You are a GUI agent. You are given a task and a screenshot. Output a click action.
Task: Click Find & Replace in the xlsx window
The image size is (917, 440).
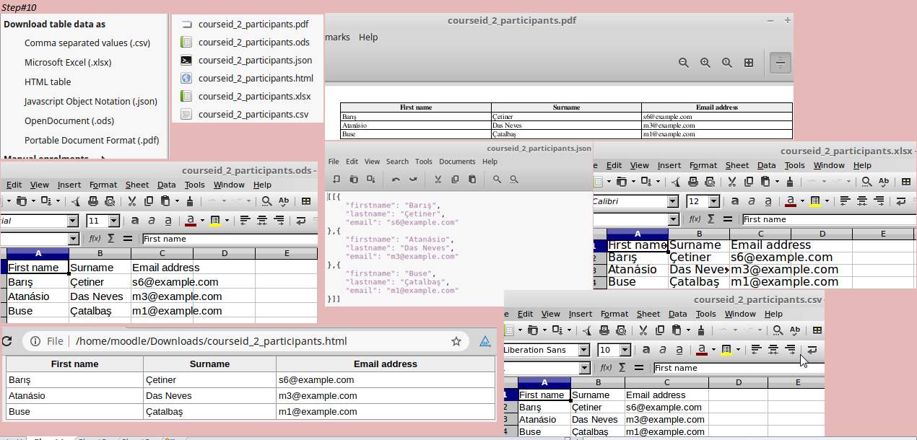coord(866,182)
